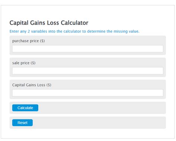Click the word 'Calculator' in the title
The image size is (176, 141).
[75, 23]
